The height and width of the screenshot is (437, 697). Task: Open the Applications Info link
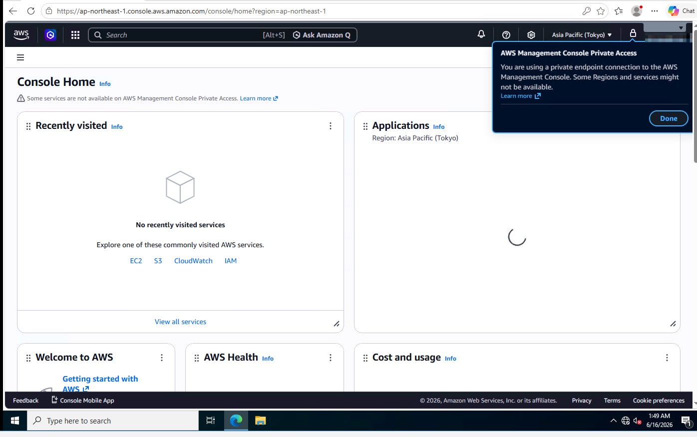439,127
